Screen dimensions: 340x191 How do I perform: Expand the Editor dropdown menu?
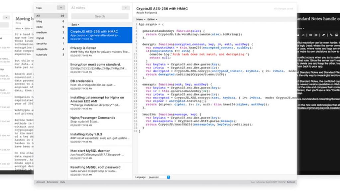(152, 20)
